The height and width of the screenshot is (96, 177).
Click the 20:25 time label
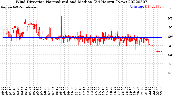click(x=138, y=91)
